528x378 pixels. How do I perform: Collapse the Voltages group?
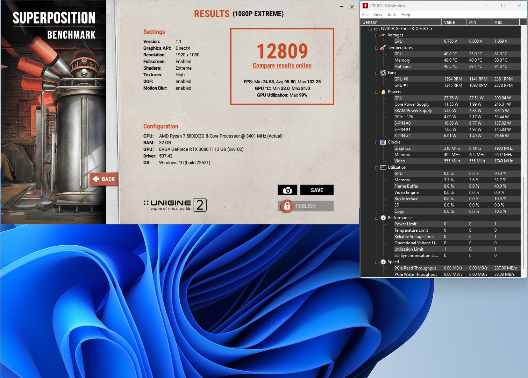point(377,35)
